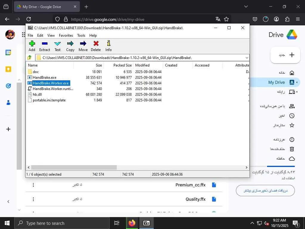The image size is (305, 229).
Task: Sort by the Created column header
Action: (x=178, y=65)
